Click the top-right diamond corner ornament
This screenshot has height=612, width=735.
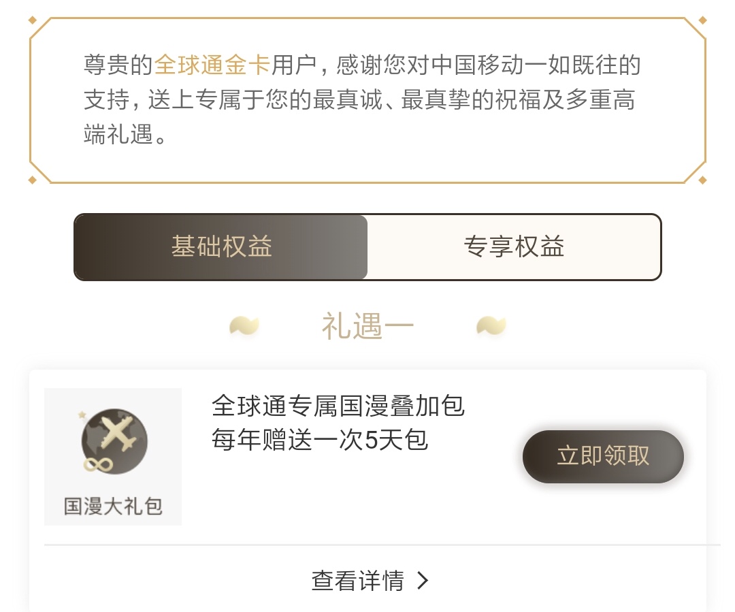[703, 20]
